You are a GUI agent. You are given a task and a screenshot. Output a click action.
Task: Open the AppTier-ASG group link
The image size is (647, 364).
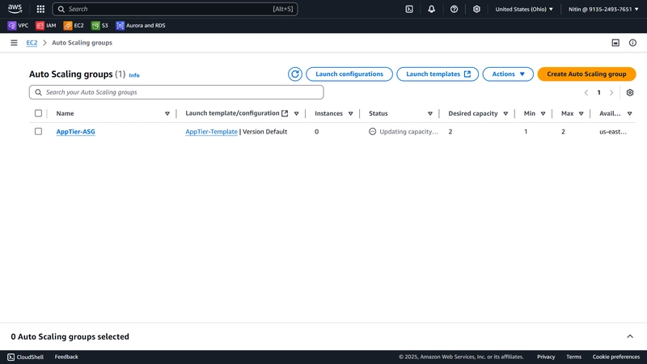coord(75,132)
